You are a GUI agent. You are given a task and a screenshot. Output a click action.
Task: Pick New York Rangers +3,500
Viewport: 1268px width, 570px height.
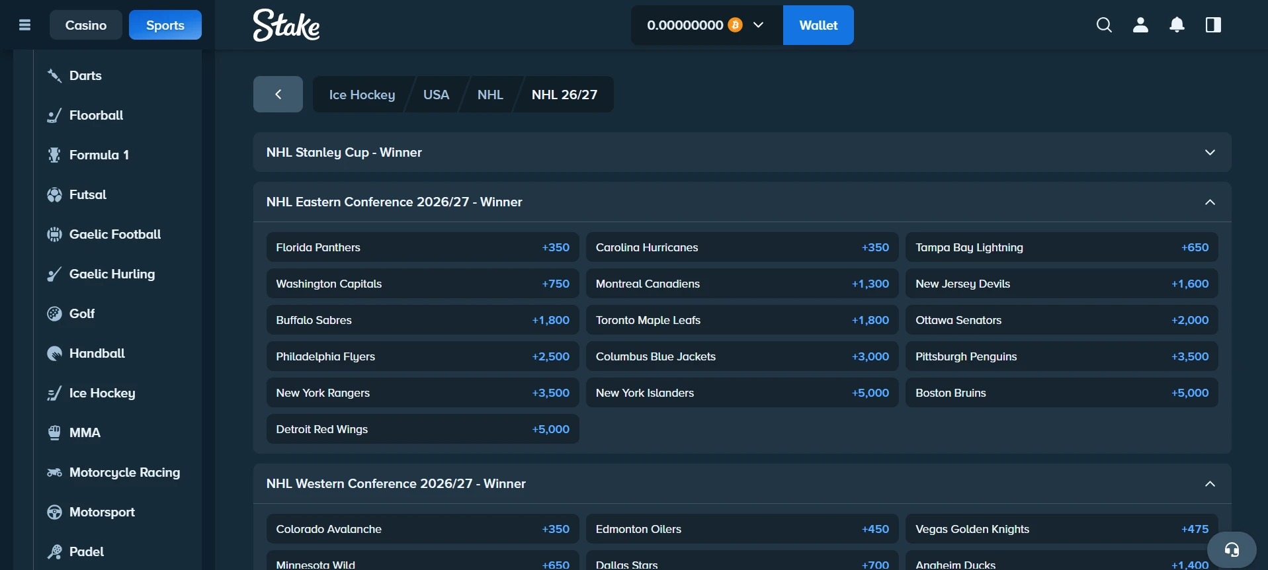click(423, 393)
